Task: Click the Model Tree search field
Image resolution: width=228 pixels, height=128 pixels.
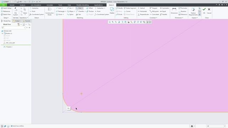Action: pos(15,28)
